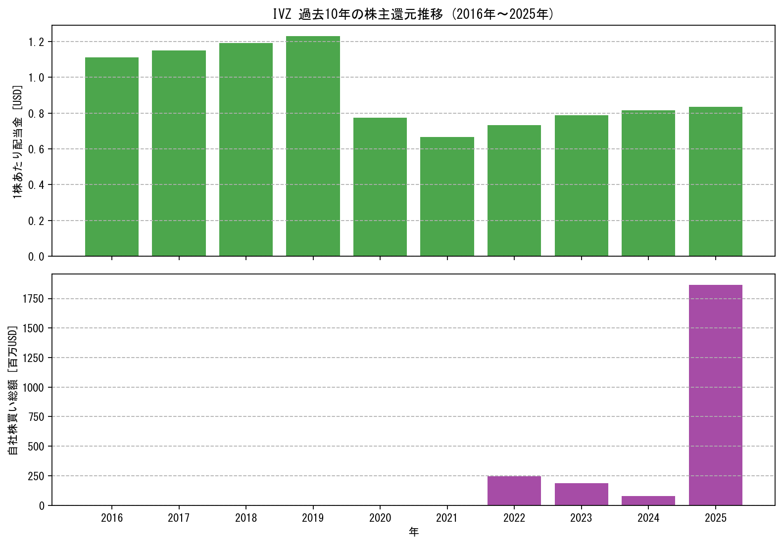Image resolution: width=783 pixels, height=545 pixels.
Task: Click the dividend y-axis label 1株あたり配当金 [USD]
Action: click(18, 141)
